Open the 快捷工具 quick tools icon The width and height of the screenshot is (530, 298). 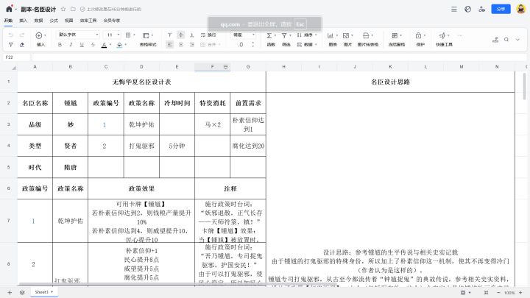pos(442,35)
